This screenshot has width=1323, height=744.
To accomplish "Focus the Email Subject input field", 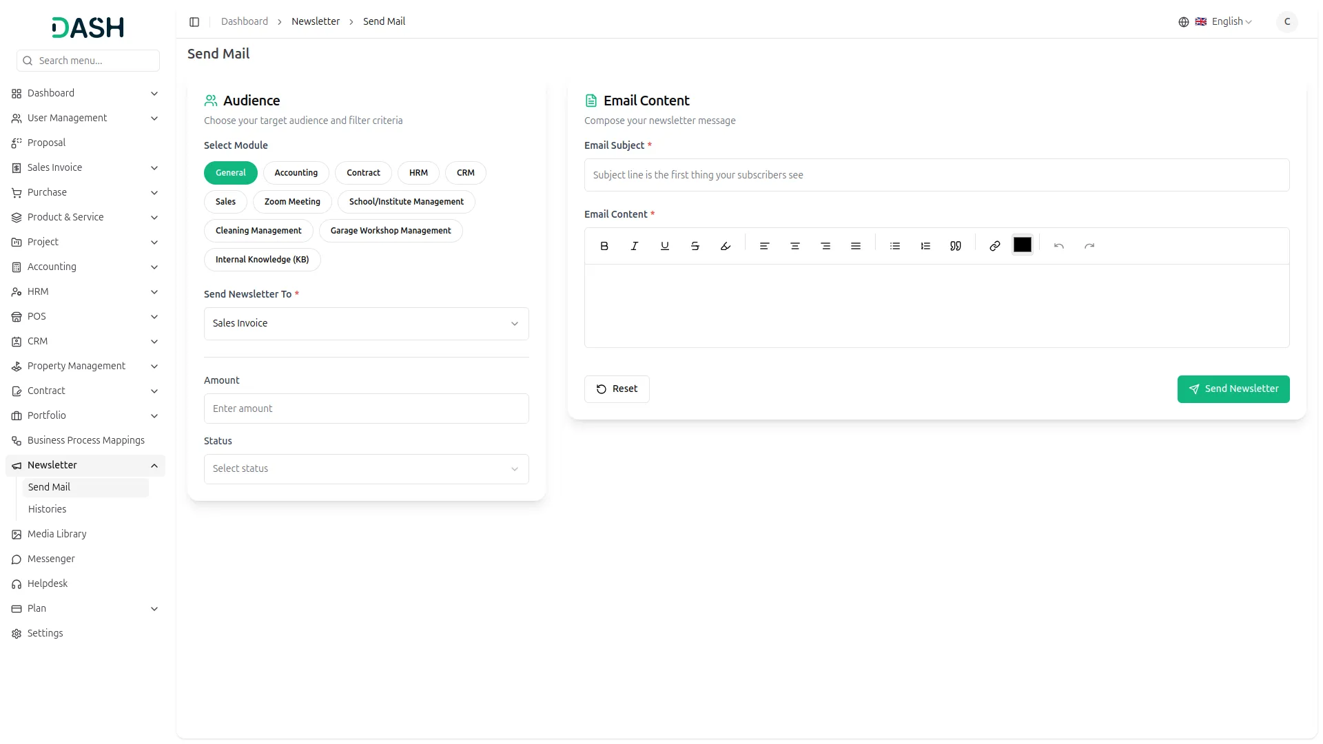I will pyautogui.click(x=937, y=175).
